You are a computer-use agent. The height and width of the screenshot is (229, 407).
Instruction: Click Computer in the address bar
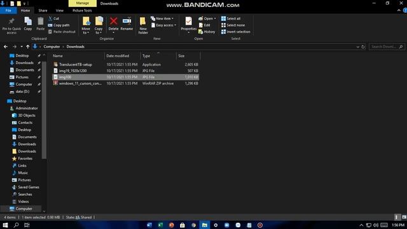tap(52, 46)
